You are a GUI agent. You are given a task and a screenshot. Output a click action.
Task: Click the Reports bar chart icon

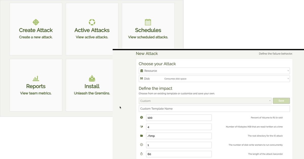pos(36,78)
